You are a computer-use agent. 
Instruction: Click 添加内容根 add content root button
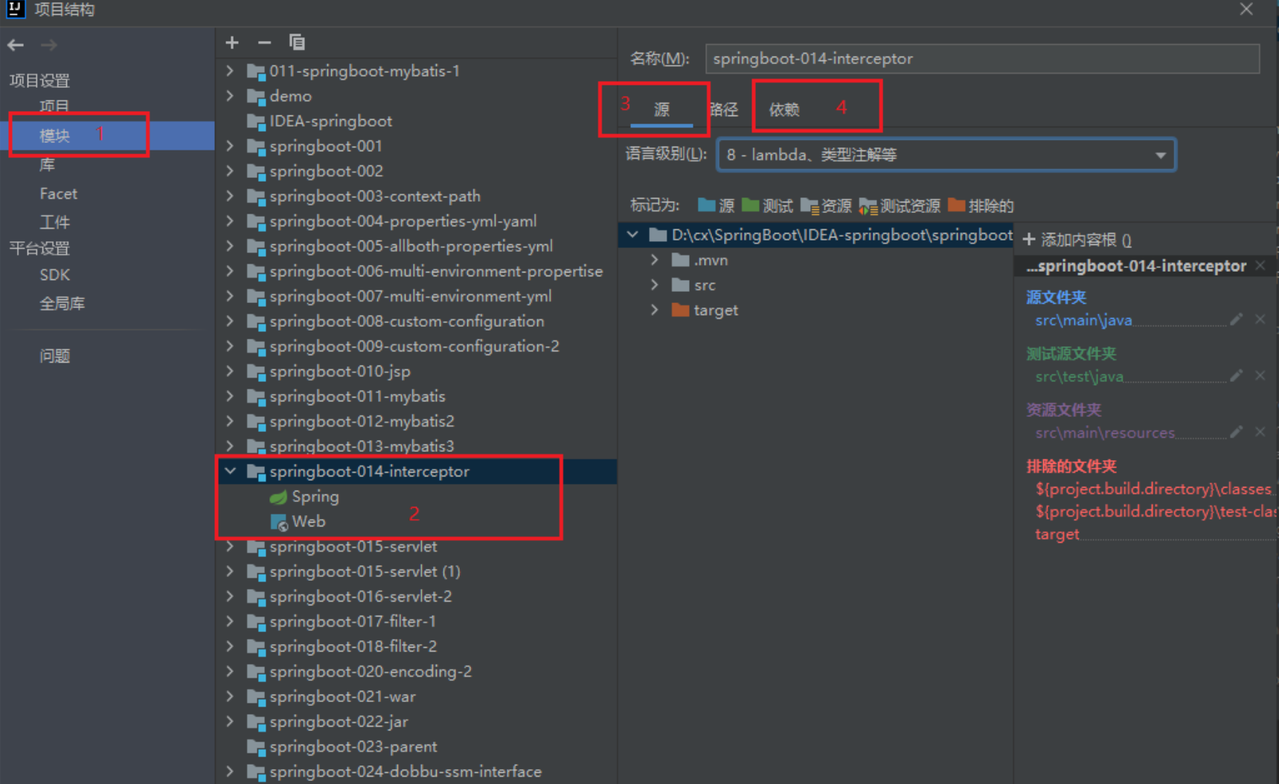[x=1077, y=240]
